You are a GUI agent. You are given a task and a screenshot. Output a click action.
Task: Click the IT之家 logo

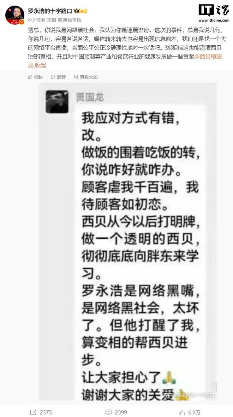pyautogui.click(x=214, y=11)
